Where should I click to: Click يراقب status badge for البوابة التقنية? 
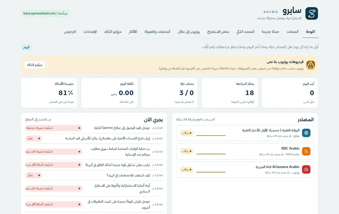[x=186, y=133]
